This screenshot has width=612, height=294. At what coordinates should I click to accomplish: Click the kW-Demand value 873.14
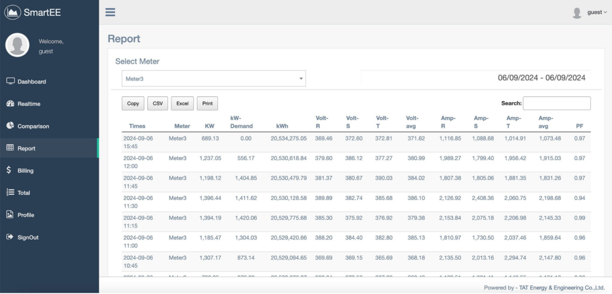point(246,258)
